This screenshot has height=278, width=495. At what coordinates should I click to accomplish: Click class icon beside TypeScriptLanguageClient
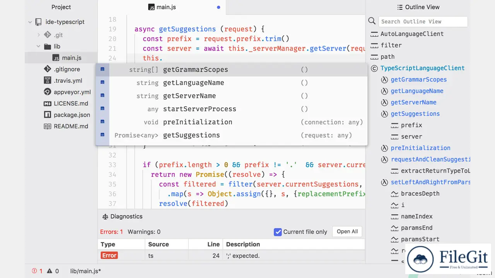[374, 68]
